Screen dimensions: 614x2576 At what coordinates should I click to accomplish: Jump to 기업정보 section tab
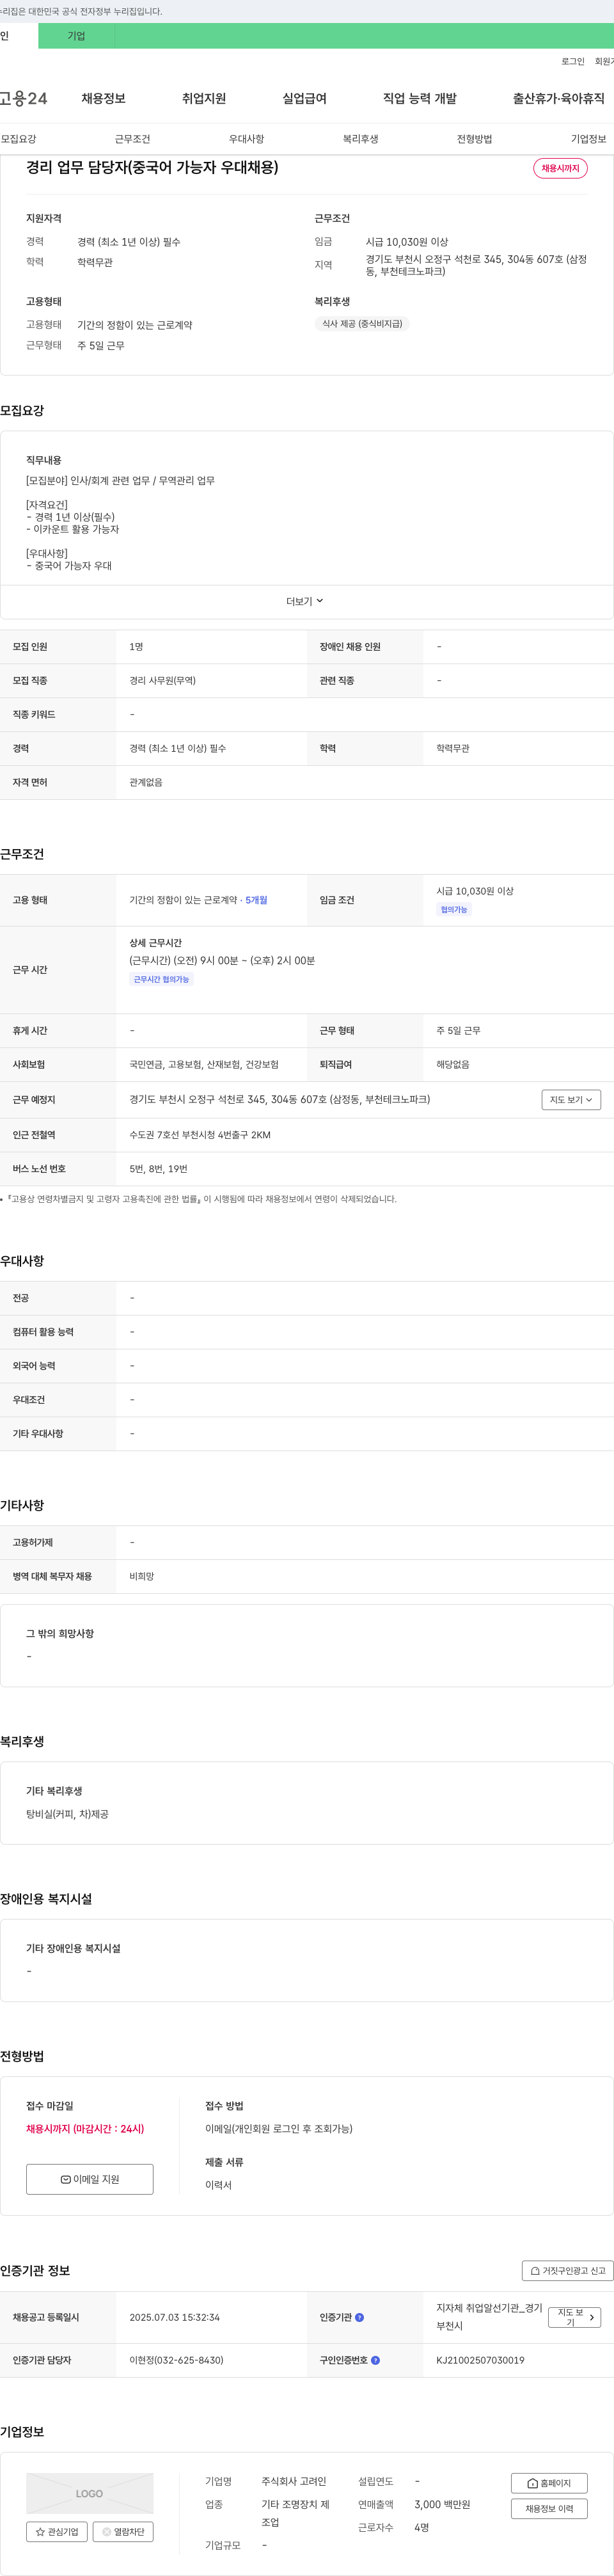pyautogui.click(x=588, y=139)
